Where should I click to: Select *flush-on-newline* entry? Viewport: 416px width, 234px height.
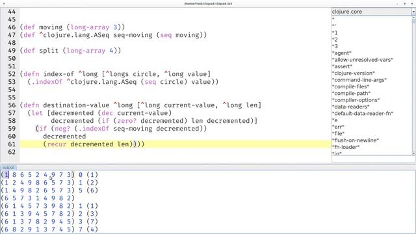coord(356,140)
